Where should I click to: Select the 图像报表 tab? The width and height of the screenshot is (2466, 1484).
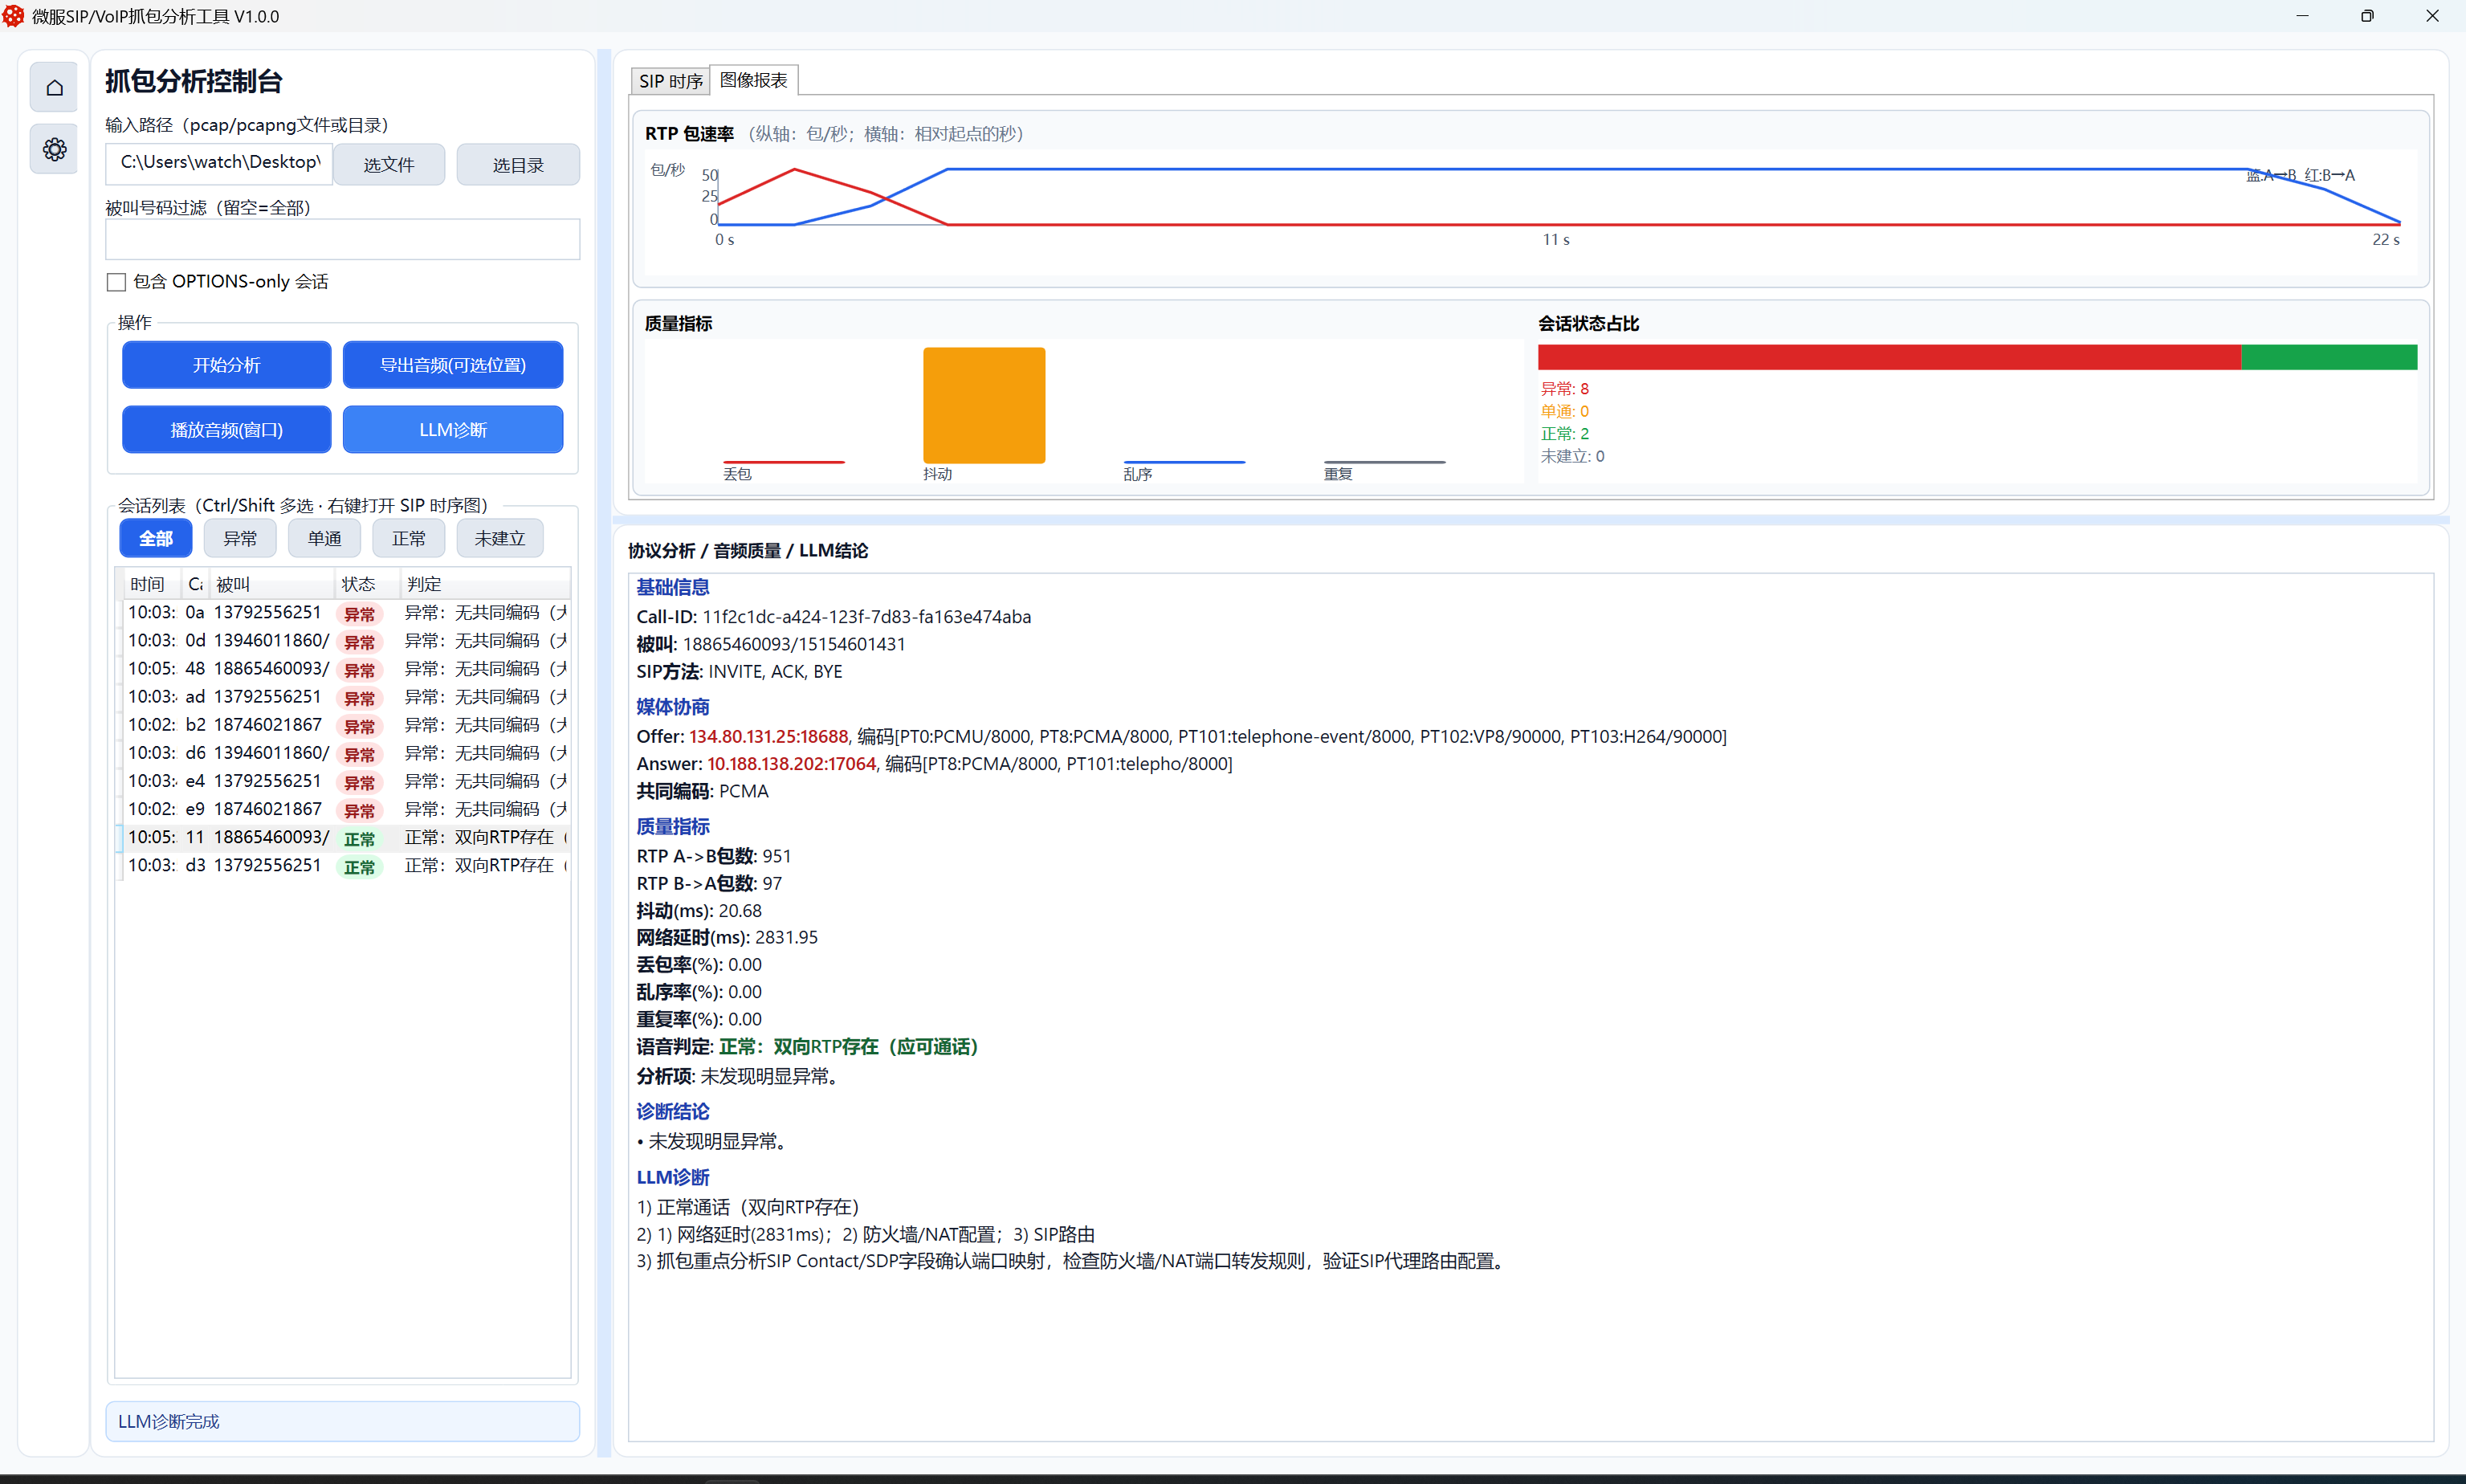(753, 80)
